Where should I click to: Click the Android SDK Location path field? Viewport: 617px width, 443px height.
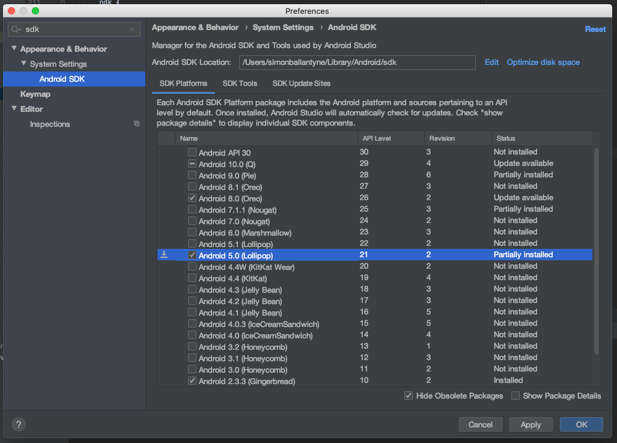pyautogui.click(x=357, y=63)
